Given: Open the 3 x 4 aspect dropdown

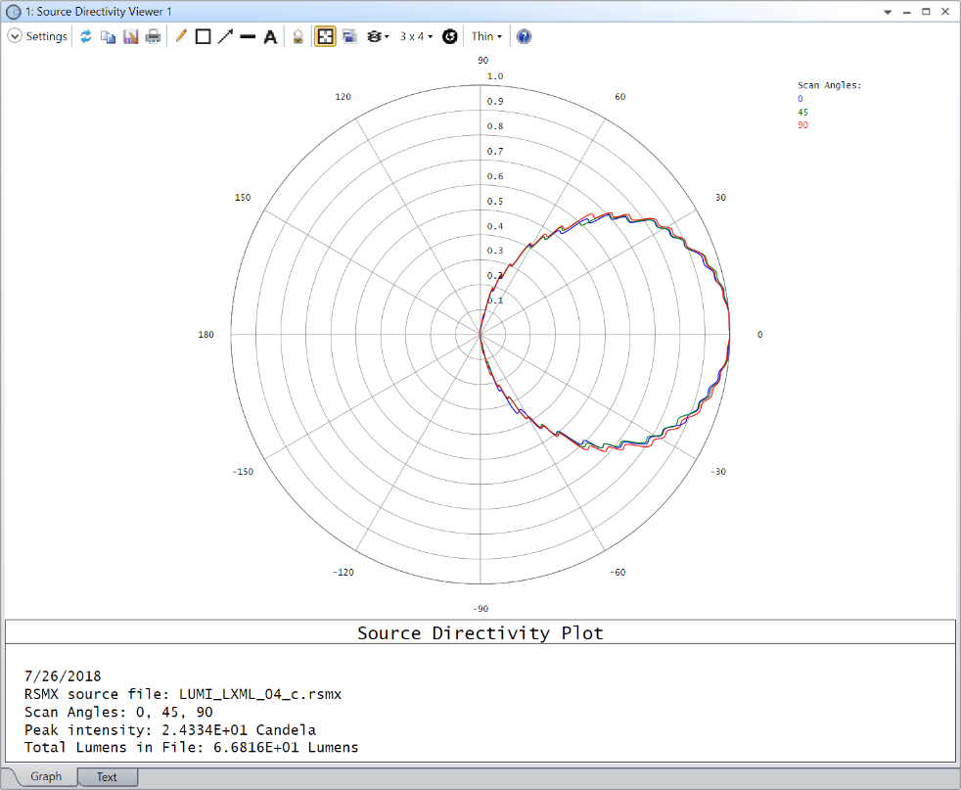Looking at the screenshot, I should [x=416, y=37].
